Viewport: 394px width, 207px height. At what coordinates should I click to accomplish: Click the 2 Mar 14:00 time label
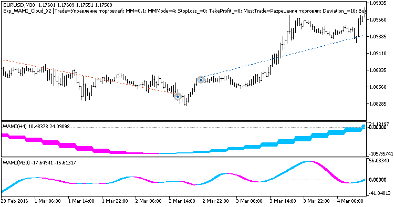coord(182,201)
